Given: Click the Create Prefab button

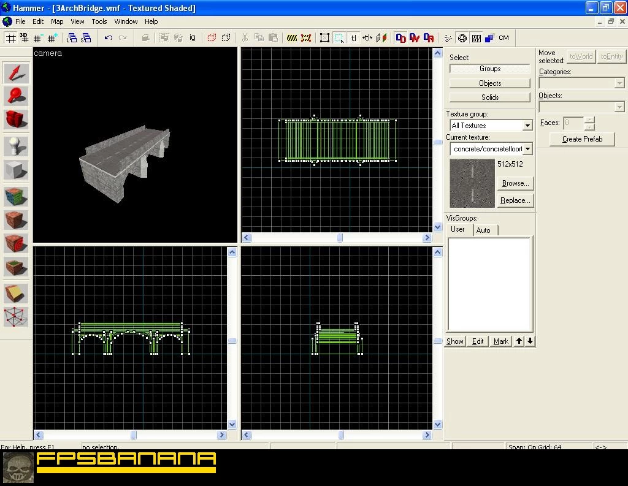Looking at the screenshot, I should 582,139.
